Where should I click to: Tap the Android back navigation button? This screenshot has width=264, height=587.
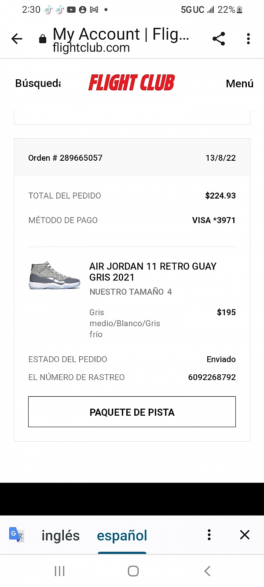pos(207,571)
